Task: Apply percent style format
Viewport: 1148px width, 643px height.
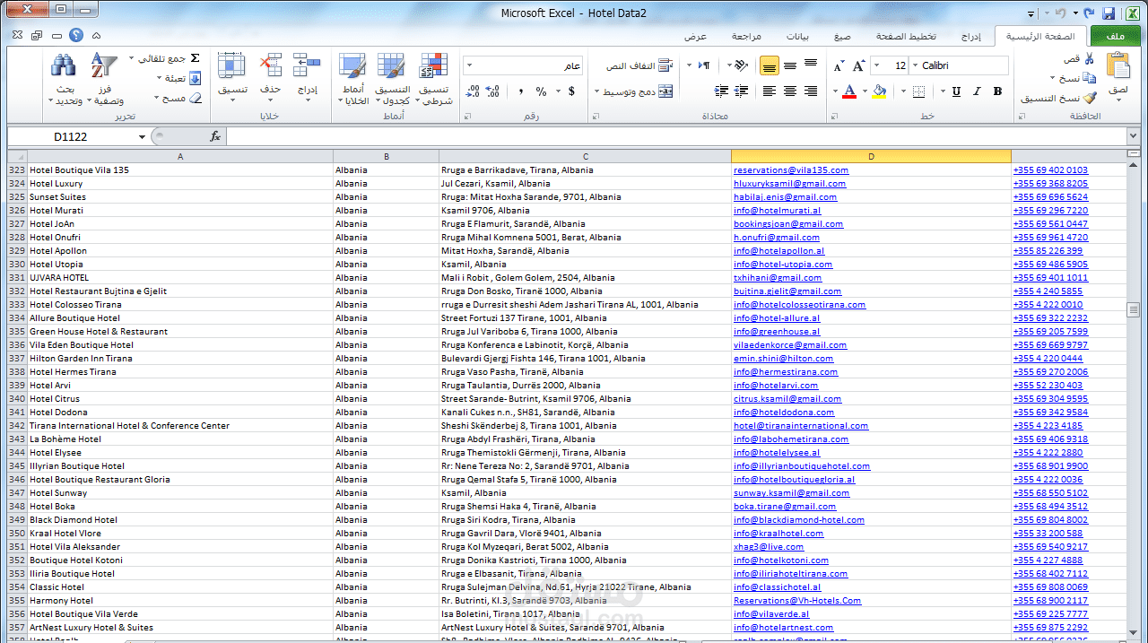Action: click(x=541, y=91)
